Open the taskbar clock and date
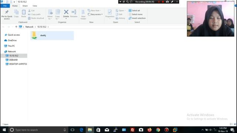Image resolution: width=237 pixels, height=133 pixels. [x=223, y=130]
